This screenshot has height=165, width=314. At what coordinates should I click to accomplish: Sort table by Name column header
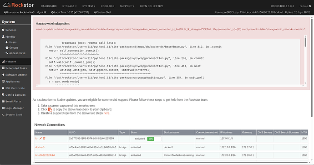pos(51,132)
